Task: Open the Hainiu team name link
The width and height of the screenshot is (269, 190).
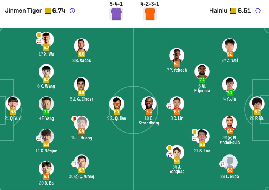Action: [x=218, y=11]
